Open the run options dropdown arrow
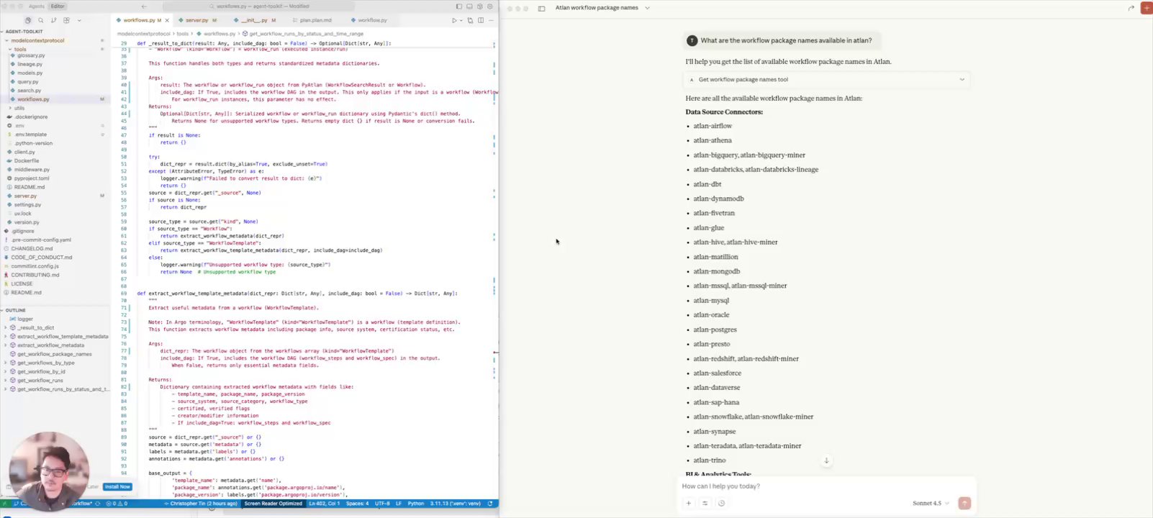This screenshot has width=1153, height=518. coord(461,20)
